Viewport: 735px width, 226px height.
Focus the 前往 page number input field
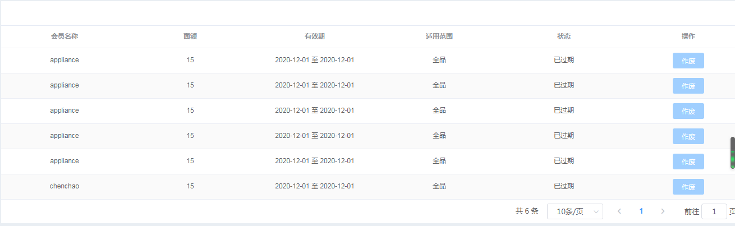(714, 211)
